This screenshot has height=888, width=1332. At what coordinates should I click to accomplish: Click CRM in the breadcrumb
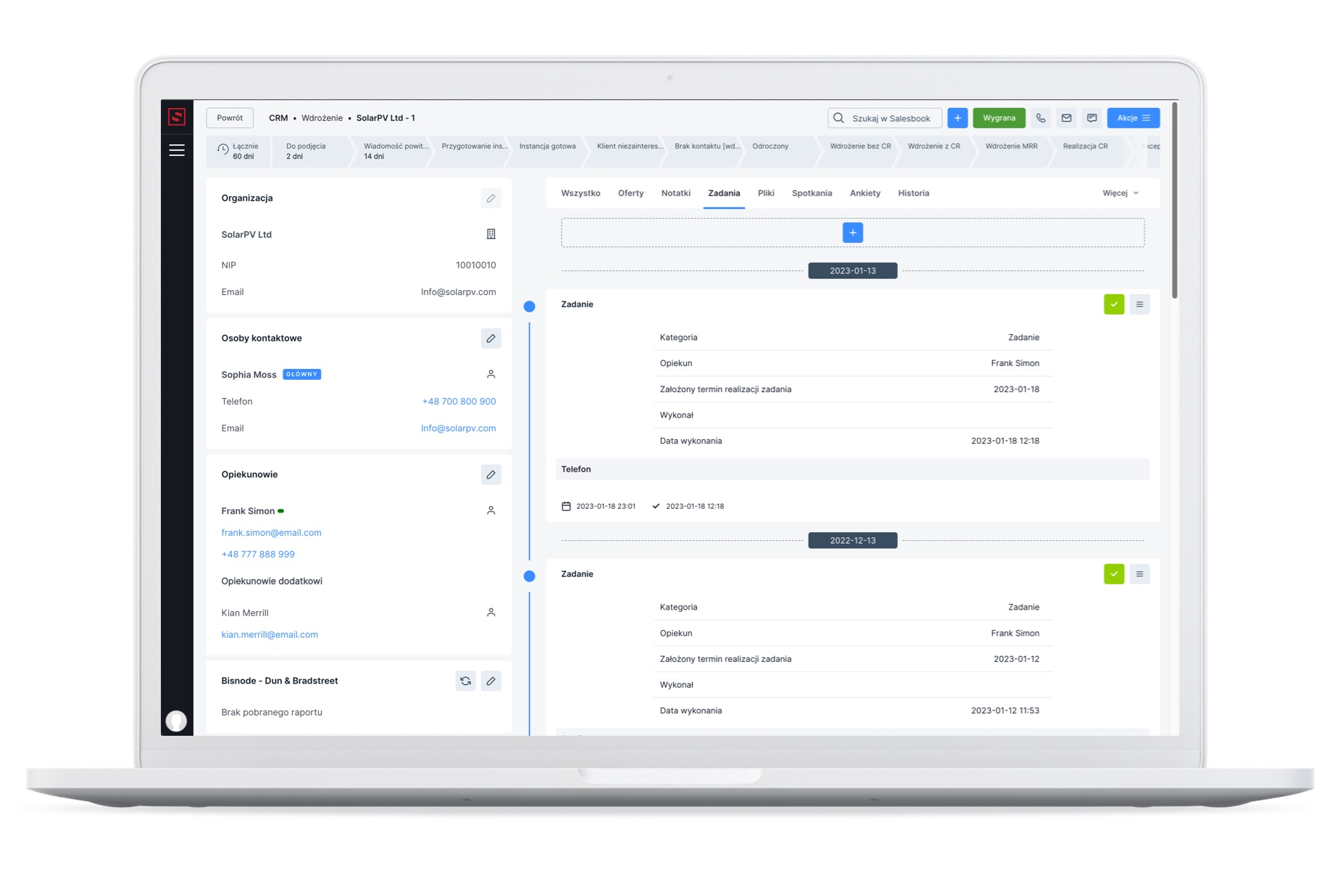point(278,117)
